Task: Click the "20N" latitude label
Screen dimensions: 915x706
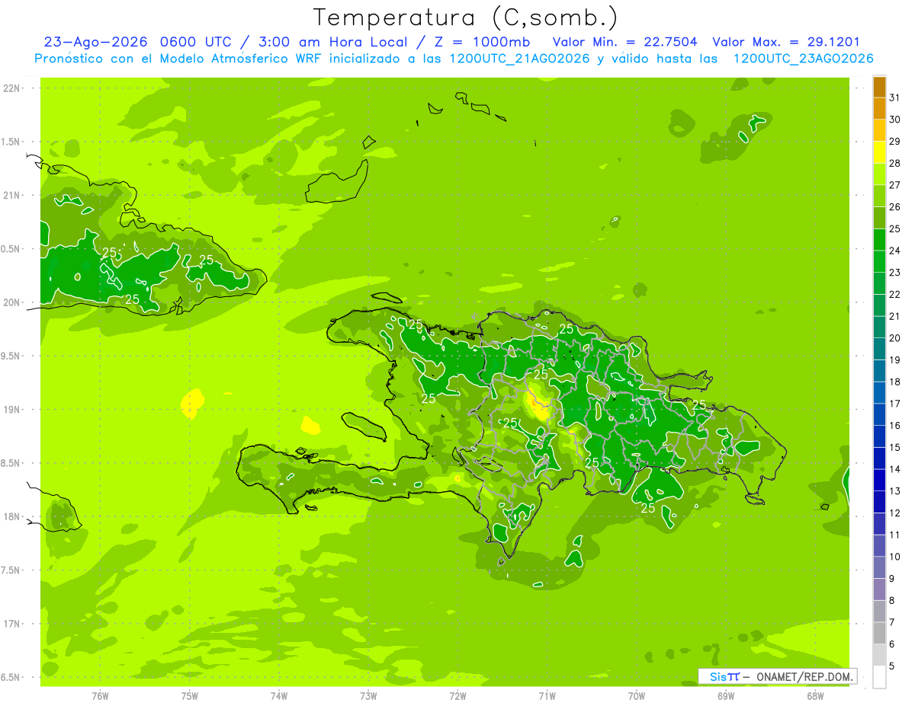Action: click(12, 302)
